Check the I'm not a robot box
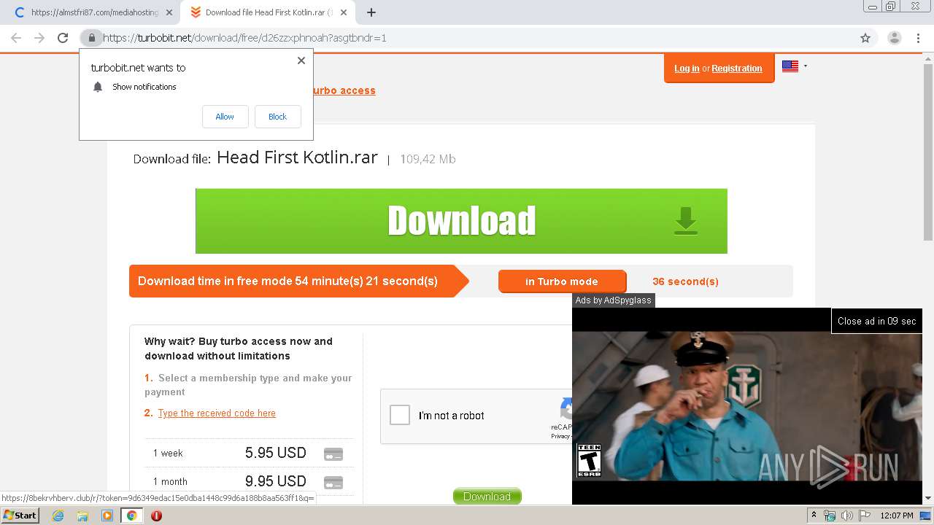Image resolution: width=934 pixels, height=525 pixels. (400, 415)
